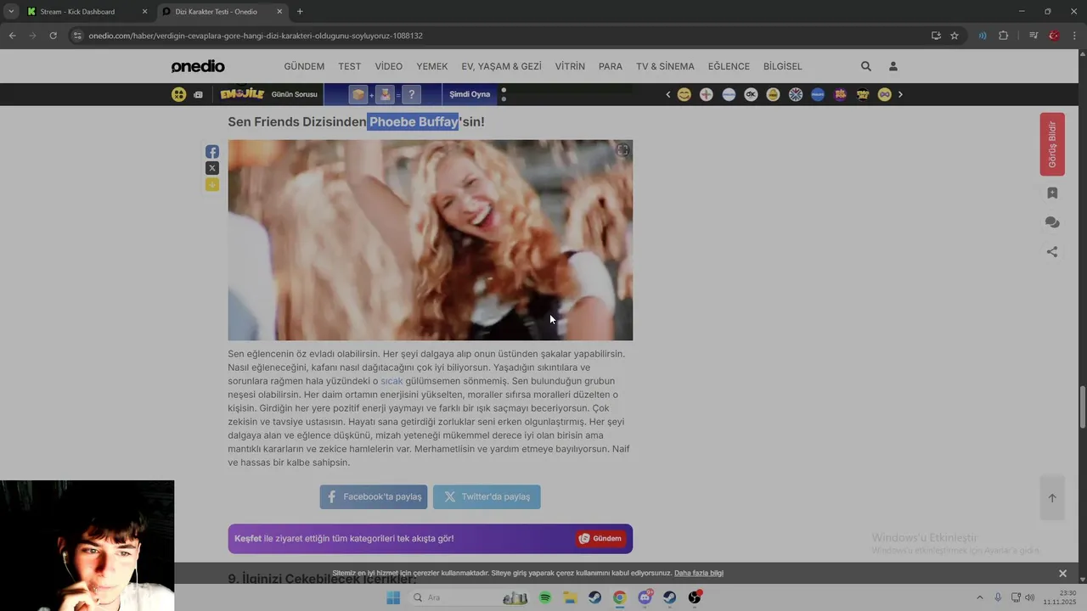The height and width of the screenshot is (611, 1087).
Task: Click Twitter'da paylaş button
Action: click(x=487, y=496)
